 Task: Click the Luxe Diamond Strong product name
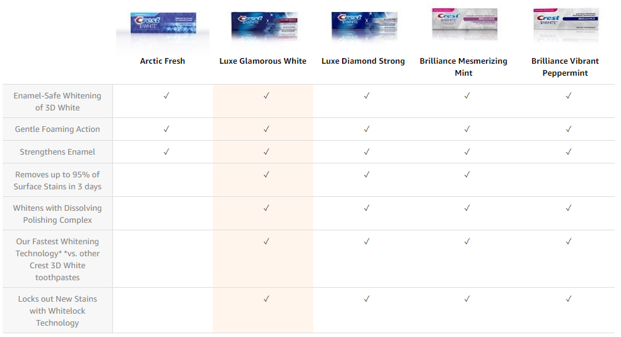pos(363,61)
